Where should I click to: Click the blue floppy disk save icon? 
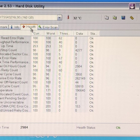(123, 18)
